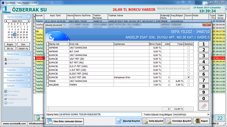Click the eraser icon below keypad

pos(204,106)
